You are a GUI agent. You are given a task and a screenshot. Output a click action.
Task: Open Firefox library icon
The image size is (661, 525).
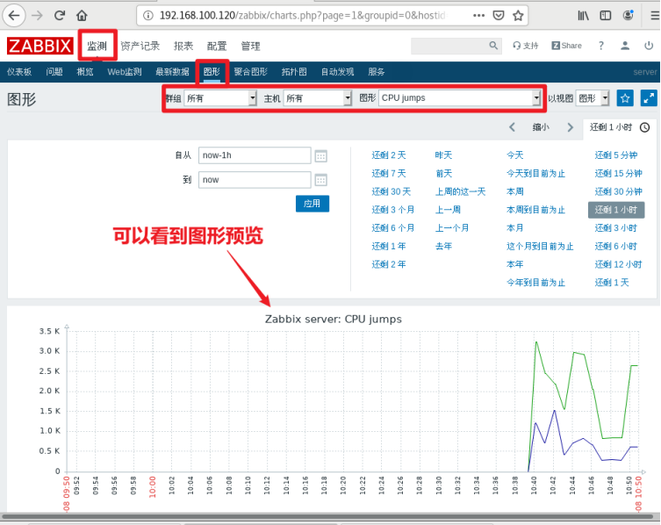click(583, 16)
